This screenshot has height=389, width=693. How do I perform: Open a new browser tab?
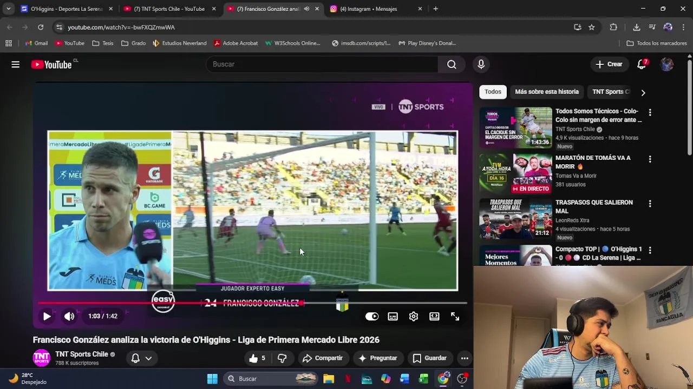(x=436, y=9)
